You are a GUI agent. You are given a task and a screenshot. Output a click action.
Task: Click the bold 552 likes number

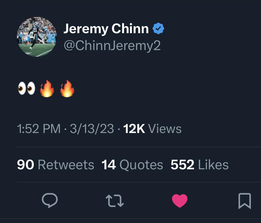tap(183, 165)
